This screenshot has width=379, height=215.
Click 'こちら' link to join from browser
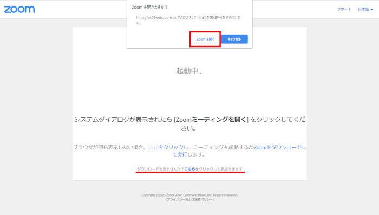coord(190,169)
